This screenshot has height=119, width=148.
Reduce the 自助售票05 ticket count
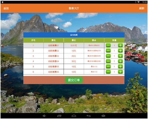tap(108, 67)
